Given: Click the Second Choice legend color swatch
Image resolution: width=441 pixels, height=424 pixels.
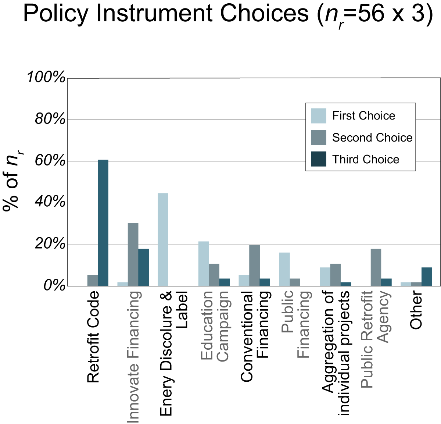Looking at the screenshot, I should 318,138.
